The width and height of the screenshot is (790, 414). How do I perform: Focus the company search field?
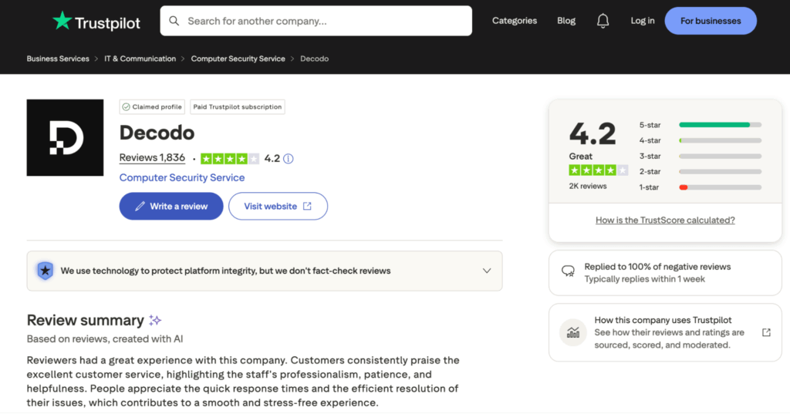(x=316, y=21)
